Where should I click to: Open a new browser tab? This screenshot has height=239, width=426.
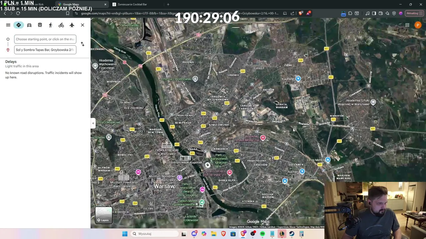click(x=168, y=4)
